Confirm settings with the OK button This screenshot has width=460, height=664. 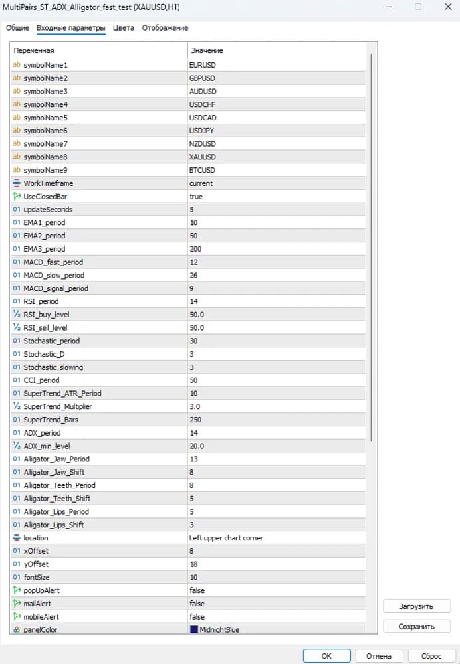pos(326,655)
